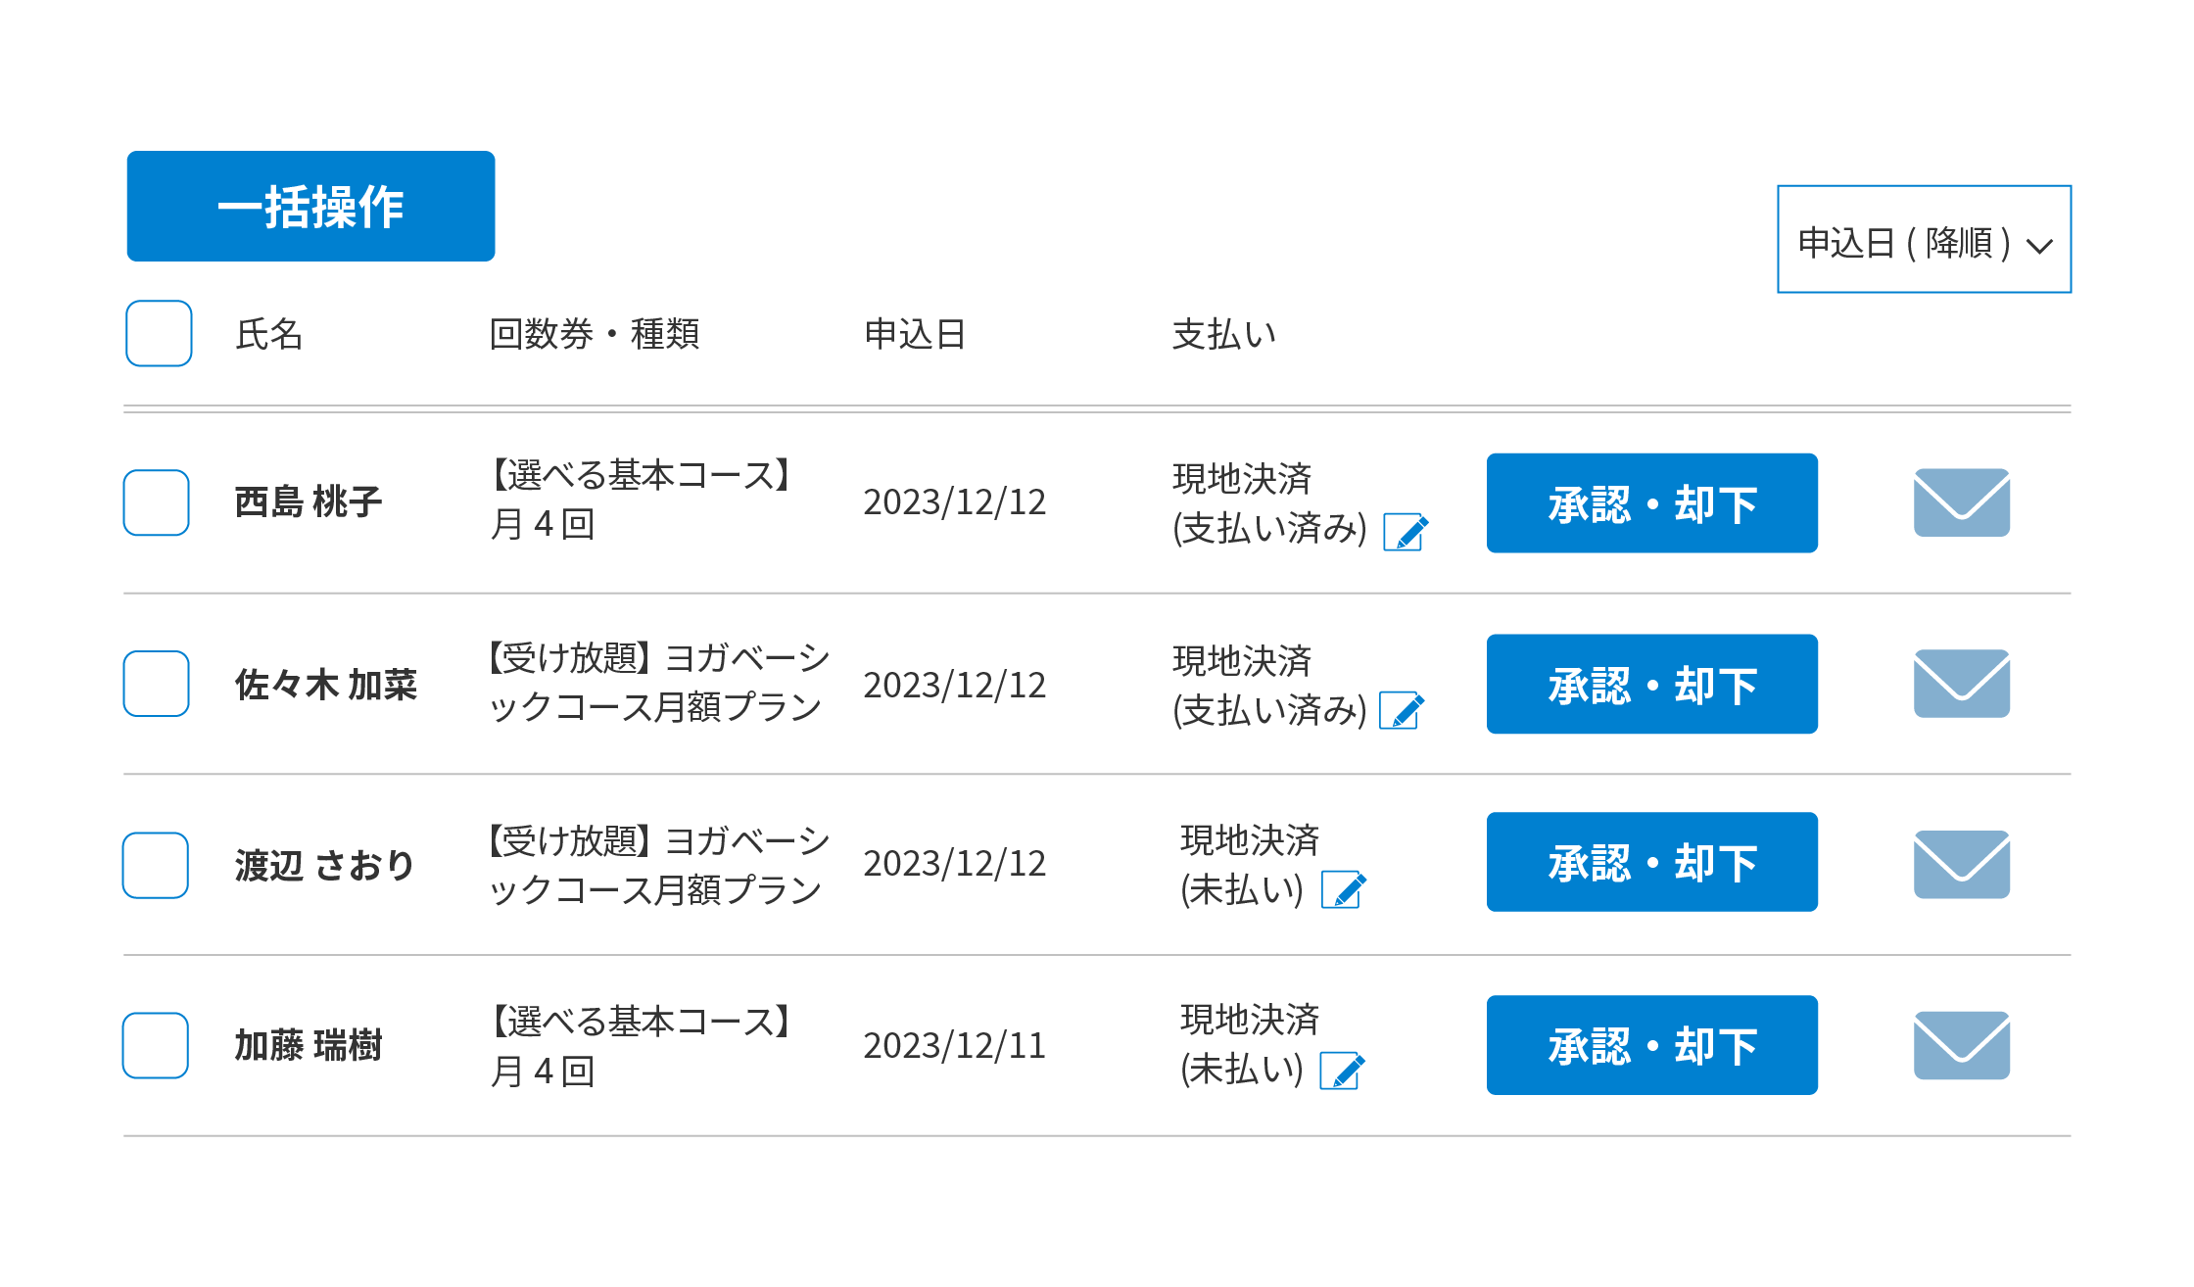The height and width of the screenshot is (1287, 2194).
Task: Click 承認・却下 for 西島 桃子
Action: point(1651,503)
